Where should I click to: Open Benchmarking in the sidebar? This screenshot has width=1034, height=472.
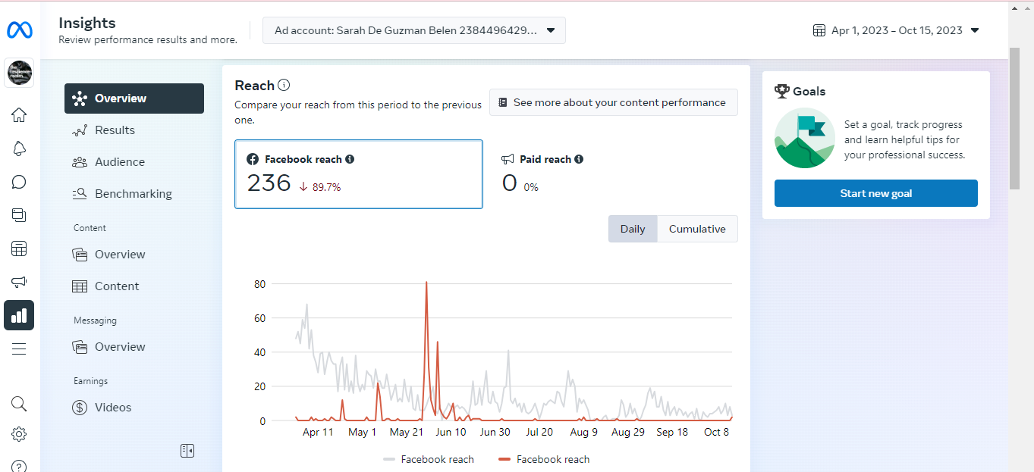pos(133,194)
